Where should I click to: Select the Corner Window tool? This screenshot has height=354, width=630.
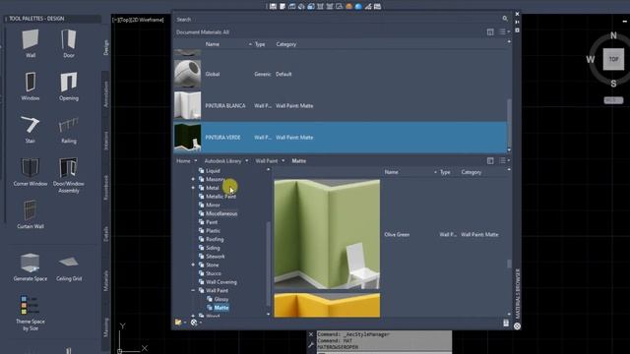31,172
